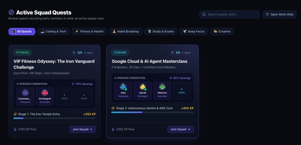This screenshot has height=145, width=301.
Task: Focus the Search quests, skills field
Action: click(229, 15)
